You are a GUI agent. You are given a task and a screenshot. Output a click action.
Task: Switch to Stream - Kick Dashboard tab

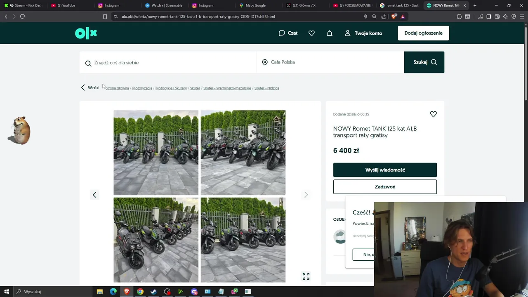point(25,5)
